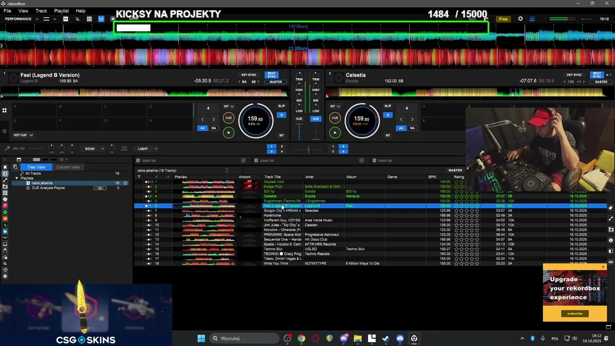Open the HOT CUE mode dropdown
The image size is (615, 346).
click(x=23, y=135)
